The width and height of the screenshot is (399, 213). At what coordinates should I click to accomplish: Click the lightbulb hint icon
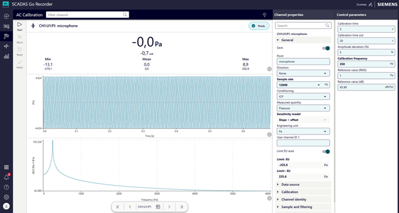point(264,15)
